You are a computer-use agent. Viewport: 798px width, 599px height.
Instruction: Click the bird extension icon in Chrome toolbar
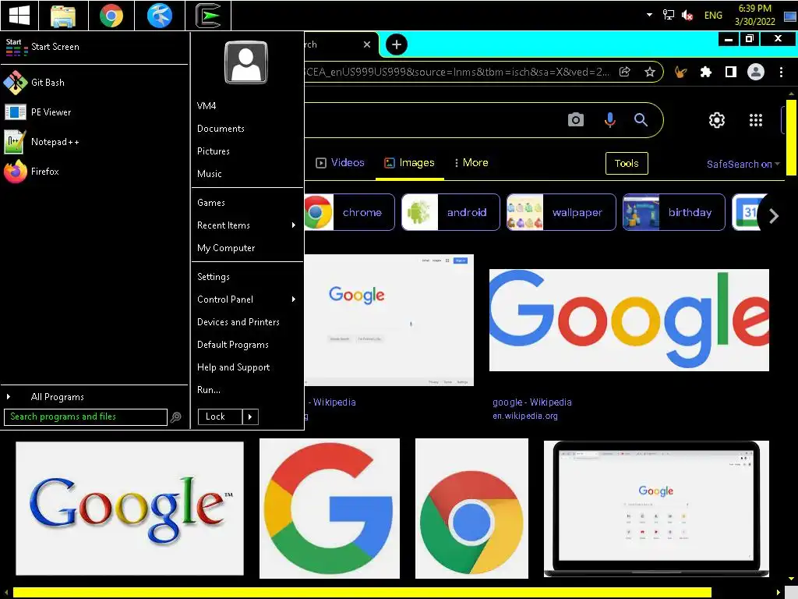click(680, 72)
